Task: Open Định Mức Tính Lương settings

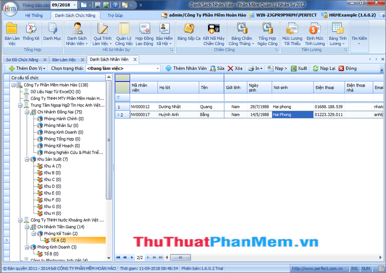Action: [315, 36]
